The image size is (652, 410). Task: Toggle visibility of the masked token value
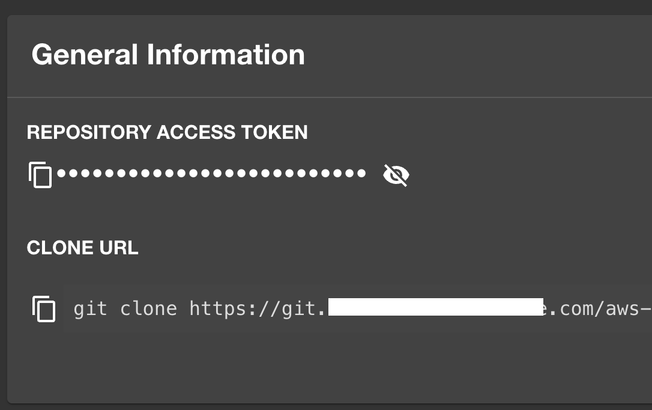pyautogui.click(x=396, y=175)
